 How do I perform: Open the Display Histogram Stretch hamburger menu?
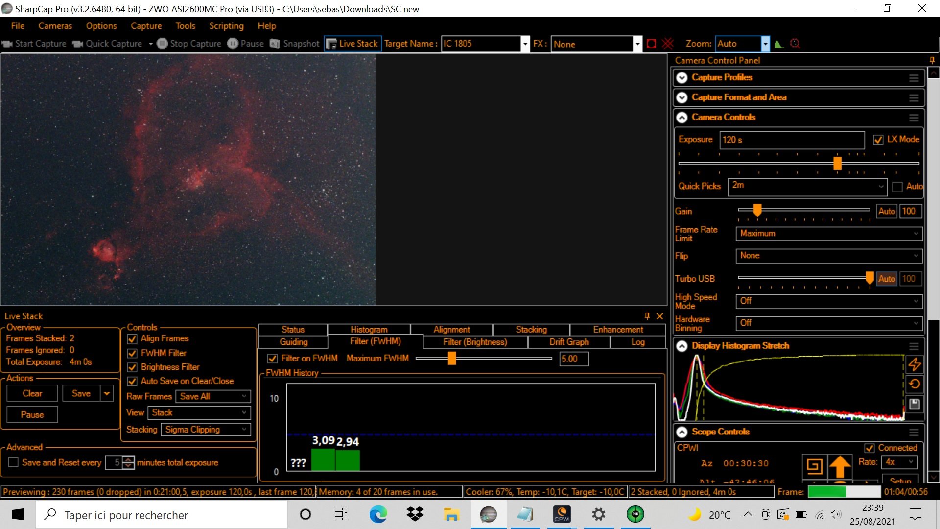[914, 346]
